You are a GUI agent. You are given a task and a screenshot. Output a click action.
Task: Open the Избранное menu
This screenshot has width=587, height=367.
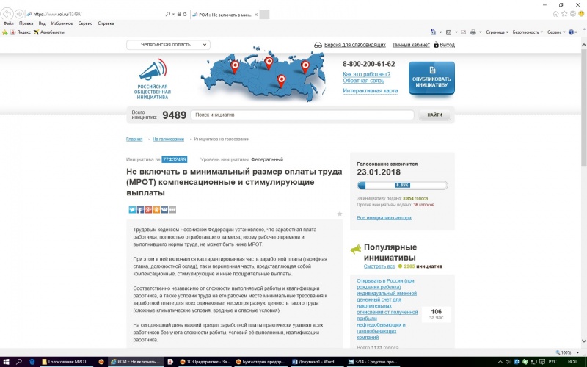point(62,23)
